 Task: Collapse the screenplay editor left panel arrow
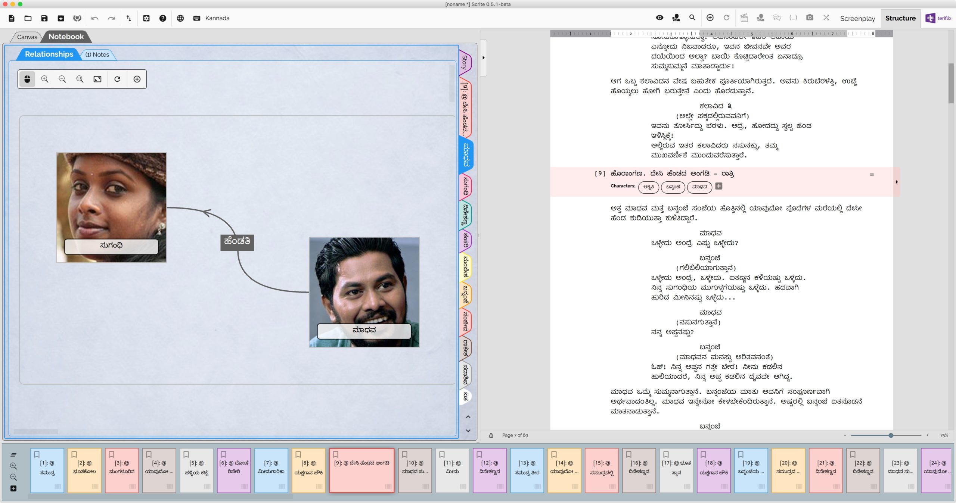click(484, 58)
